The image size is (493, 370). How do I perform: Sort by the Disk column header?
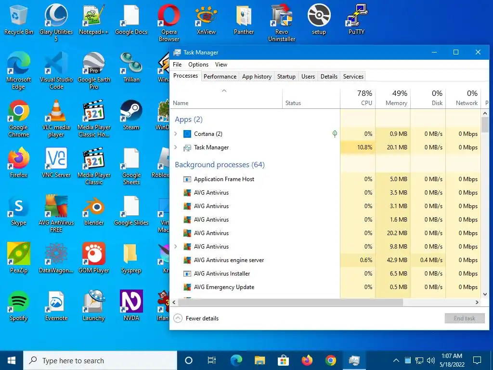pyautogui.click(x=428, y=98)
